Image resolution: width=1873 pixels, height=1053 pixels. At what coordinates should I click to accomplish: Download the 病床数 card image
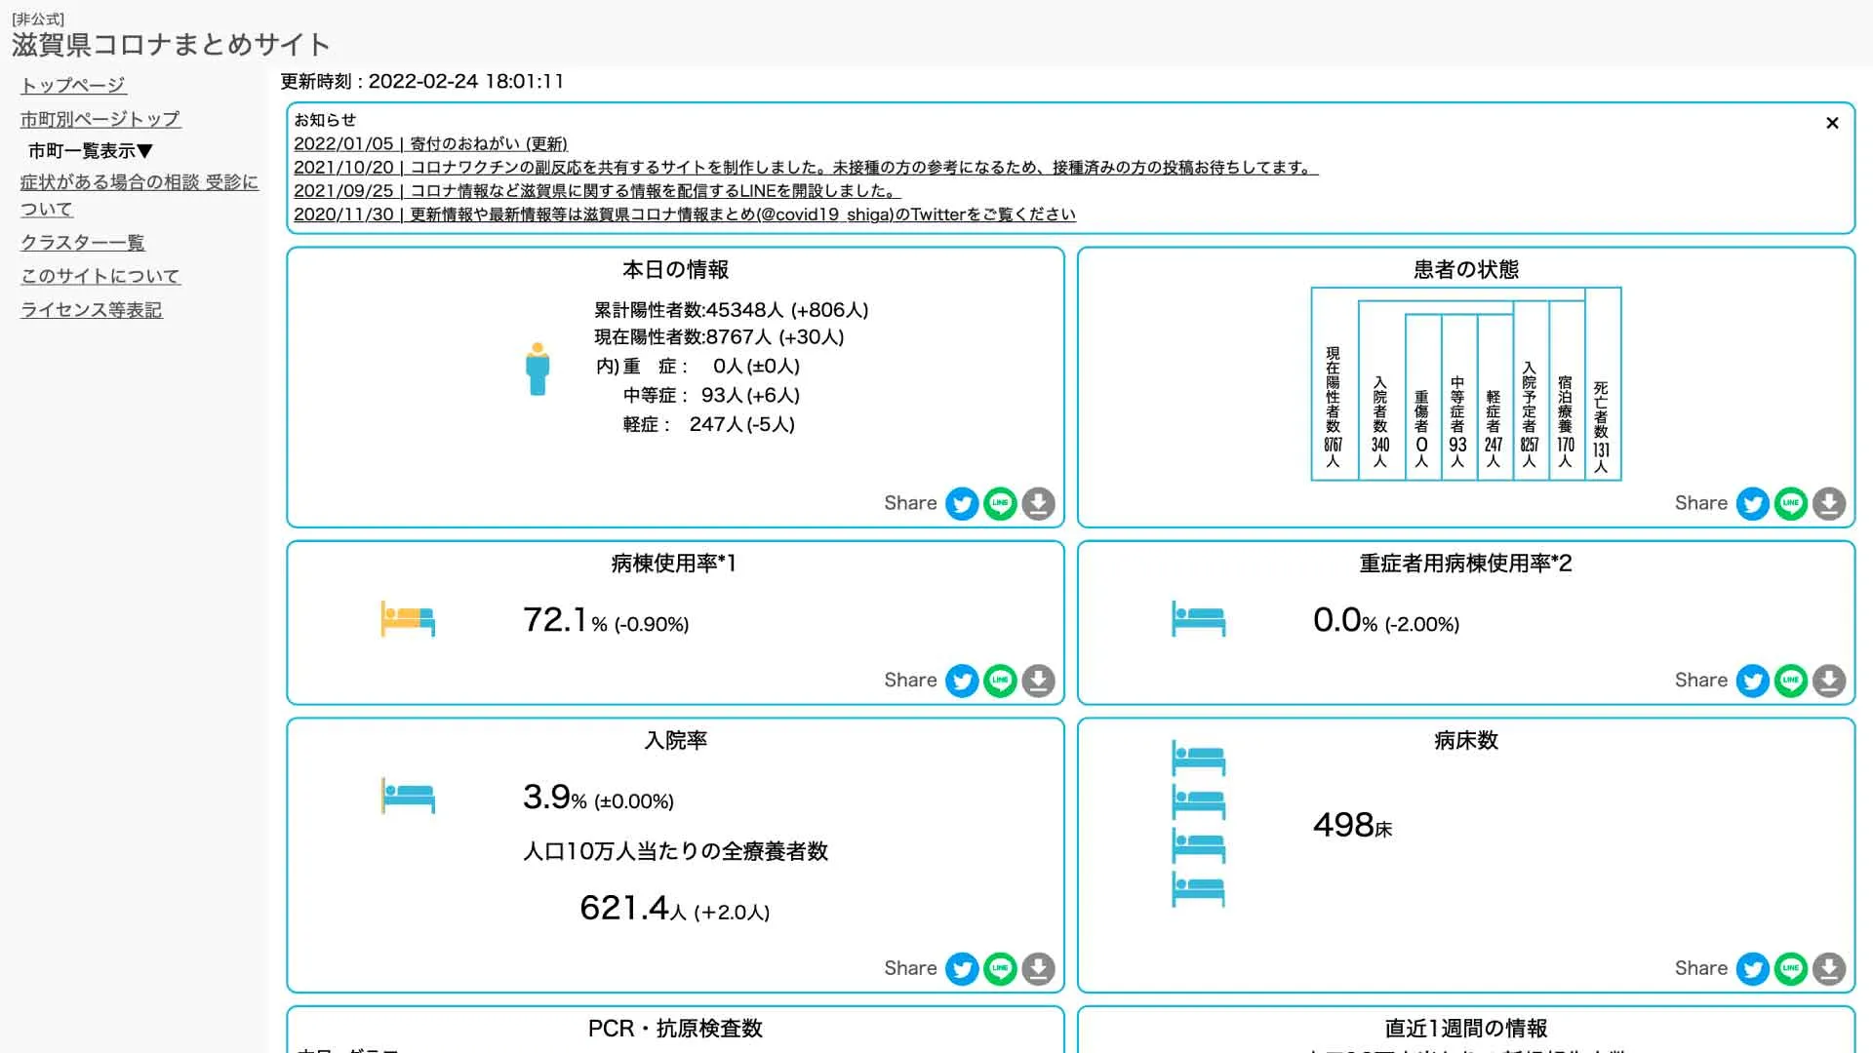point(1828,968)
